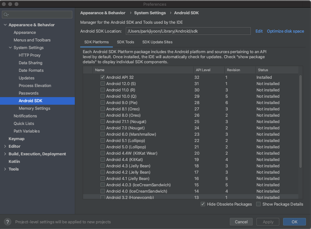Select Android 4.2 (Jelly Bean) row name
This screenshot has width=311, height=229.
point(128,172)
